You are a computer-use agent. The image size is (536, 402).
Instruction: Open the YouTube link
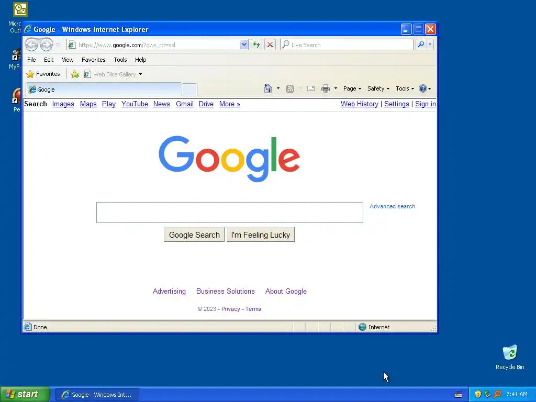click(x=135, y=104)
